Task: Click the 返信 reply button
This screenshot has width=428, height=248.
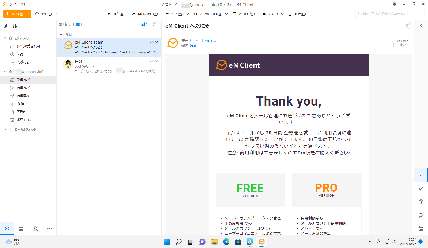Action: tap(116, 14)
